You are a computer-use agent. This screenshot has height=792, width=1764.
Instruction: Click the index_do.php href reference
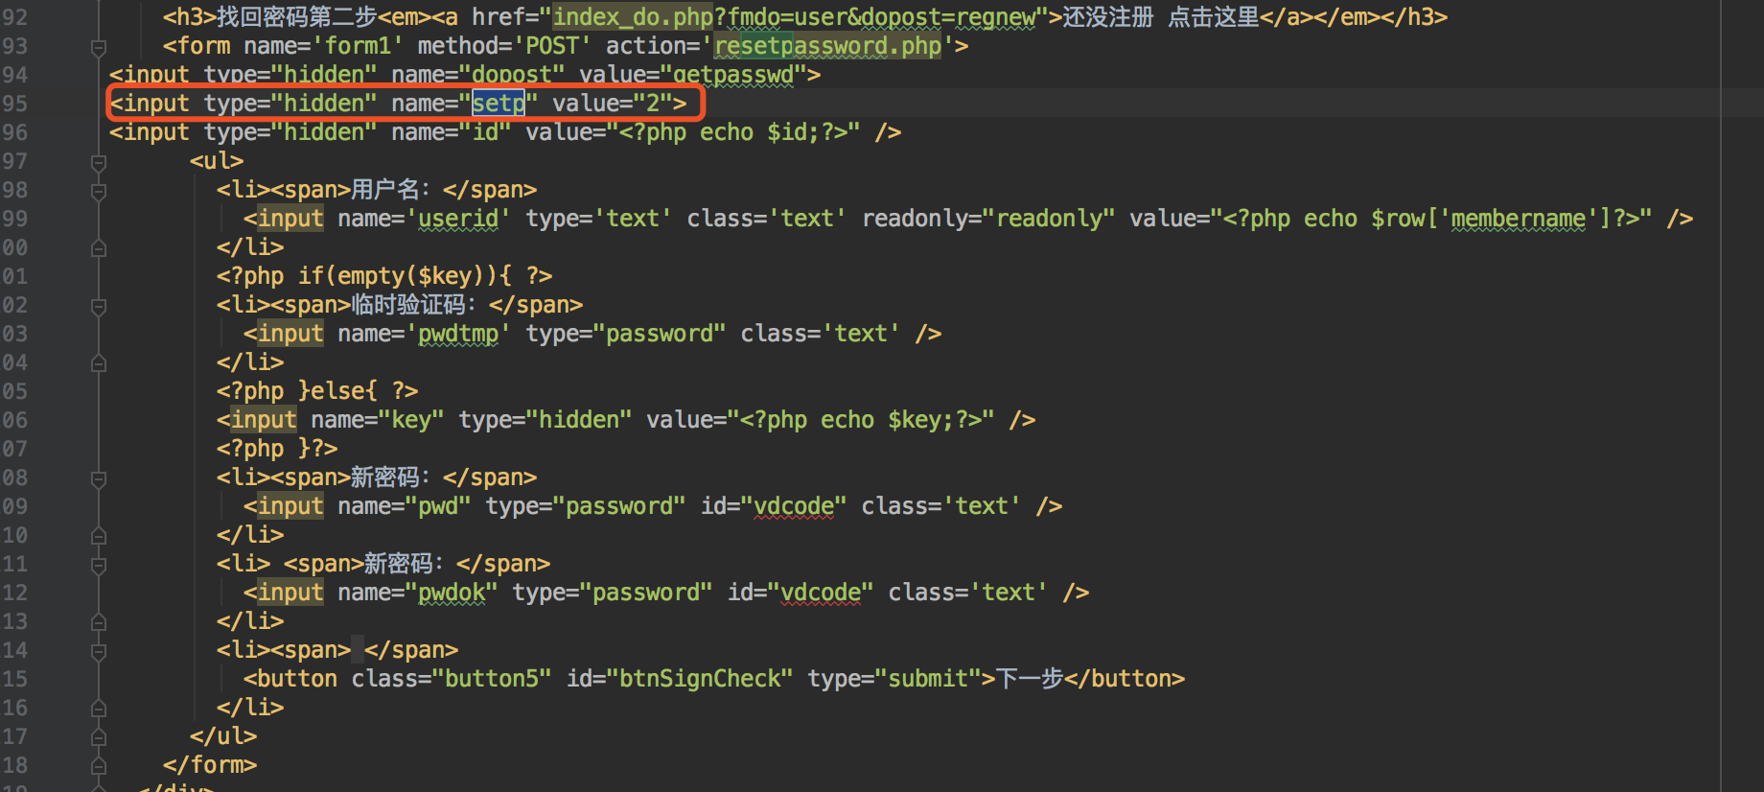(x=633, y=17)
